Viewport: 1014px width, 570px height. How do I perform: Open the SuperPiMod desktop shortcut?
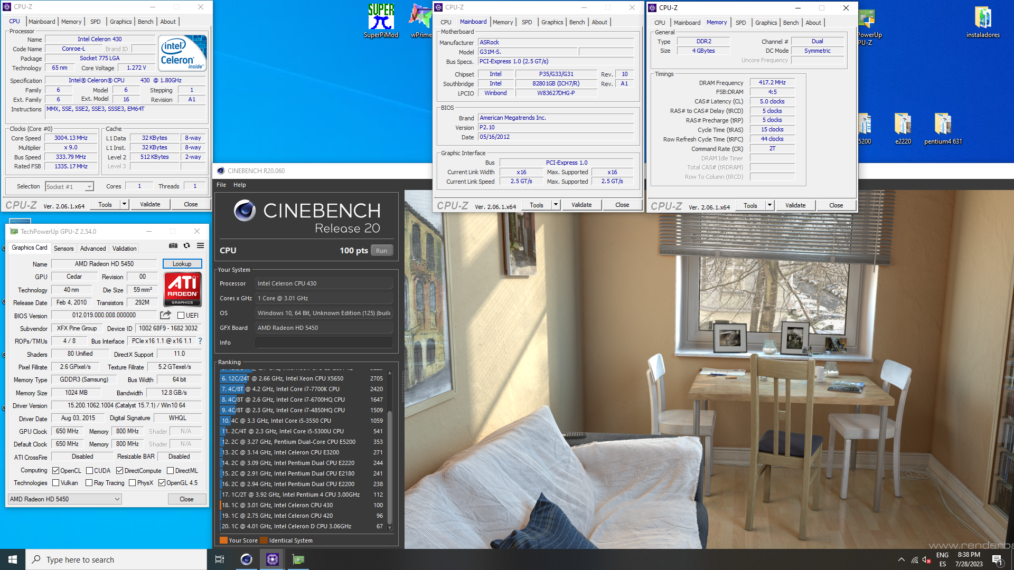381,21
